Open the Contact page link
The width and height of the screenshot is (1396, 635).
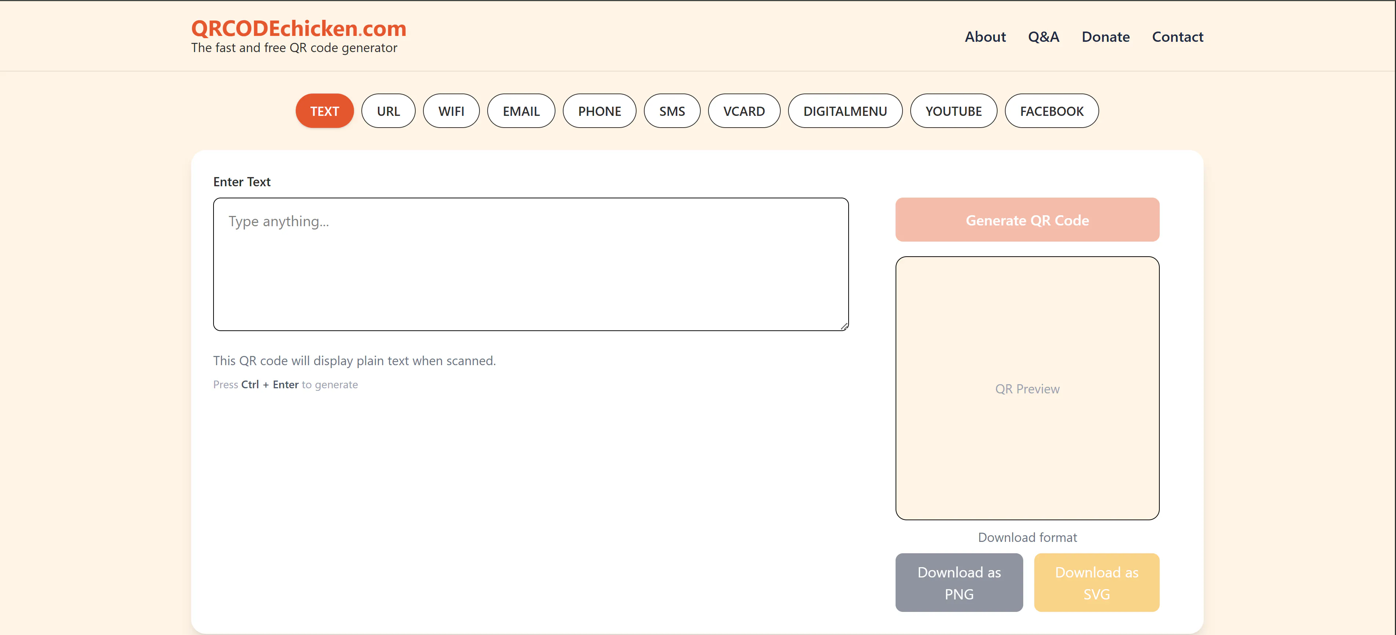coord(1177,37)
